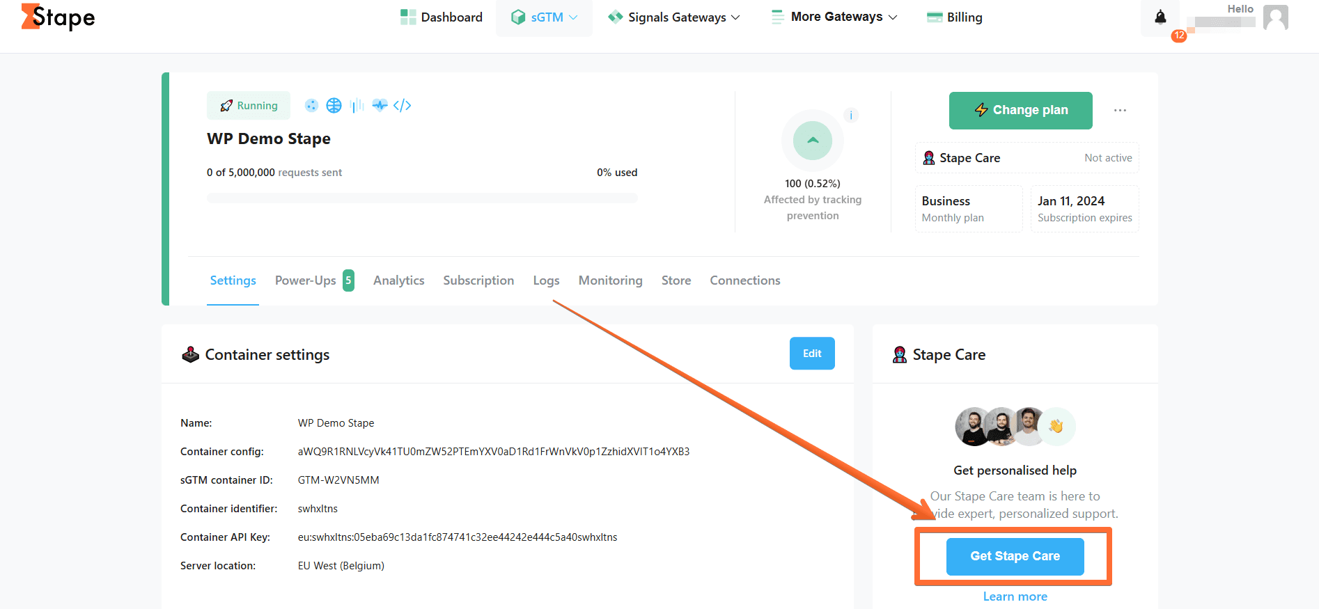The image size is (1319, 609).
Task: Switch to the Connections tab
Action: click(745, 280)
